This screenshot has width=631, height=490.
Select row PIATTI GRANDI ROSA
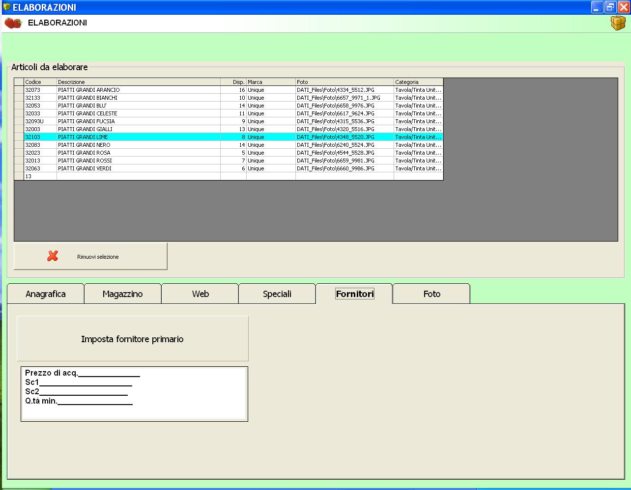click(x=229, y=153)
